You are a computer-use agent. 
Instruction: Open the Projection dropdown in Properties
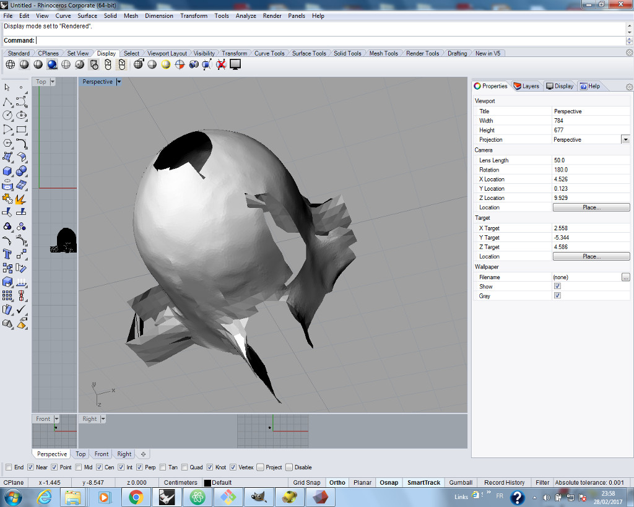coord(625,140)
